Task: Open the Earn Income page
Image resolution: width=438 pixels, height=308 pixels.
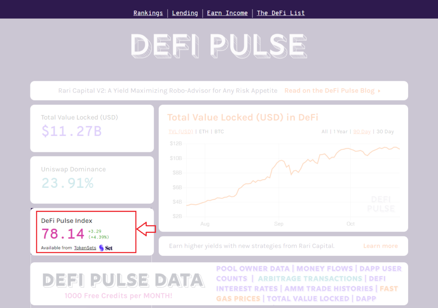Action: click(227, 13)
